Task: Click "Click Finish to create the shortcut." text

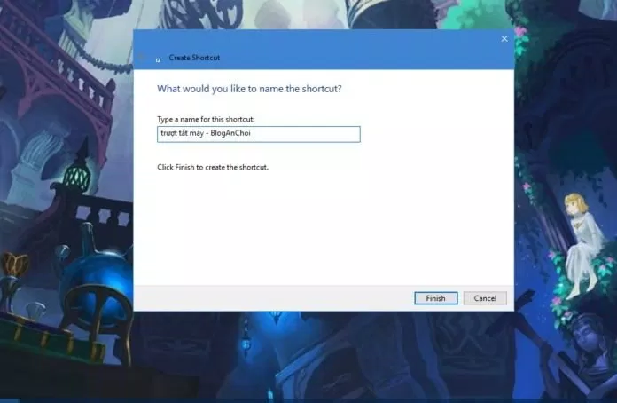Action: tap(213, 167)
